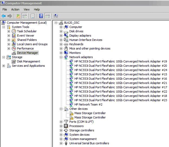169x147 pixels.
Task: Click the Shared Folders icon
Action: (14, 40)
